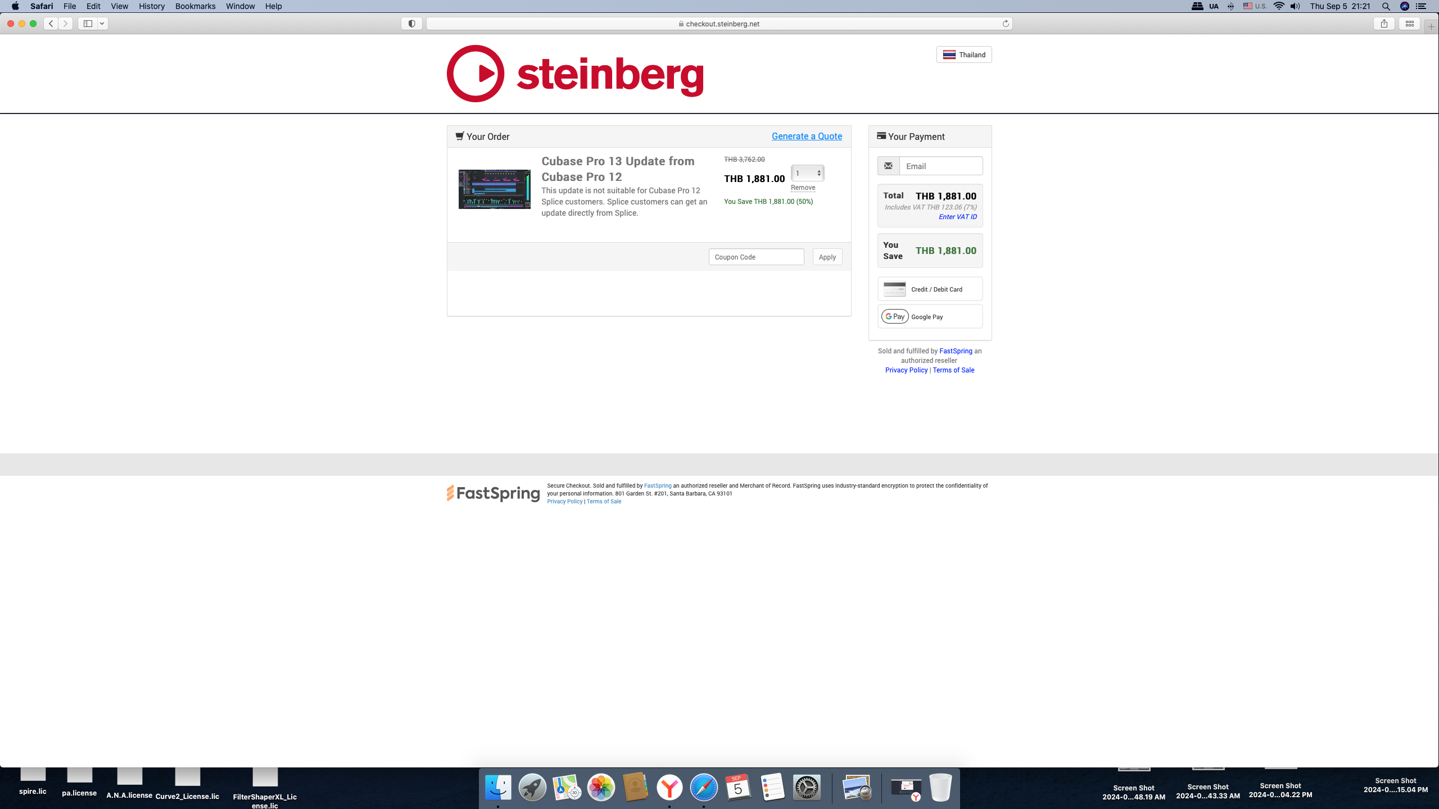The image size is (1439, 809).
Task: Open Reminders from the Dock
Action: (772, 787)
